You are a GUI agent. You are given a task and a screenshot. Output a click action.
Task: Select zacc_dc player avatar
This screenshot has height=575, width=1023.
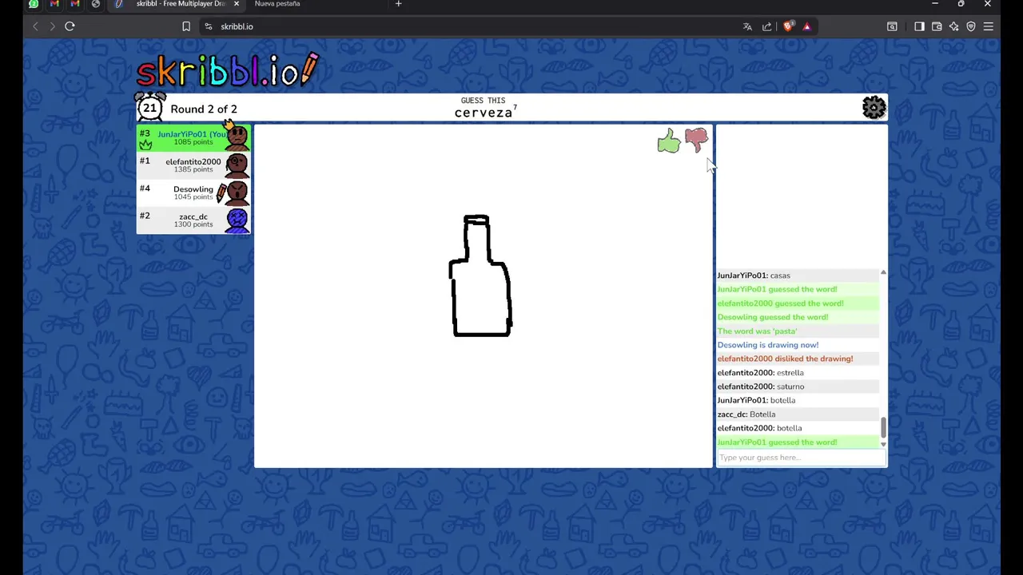pyautogui.click(x=237, y=220)
